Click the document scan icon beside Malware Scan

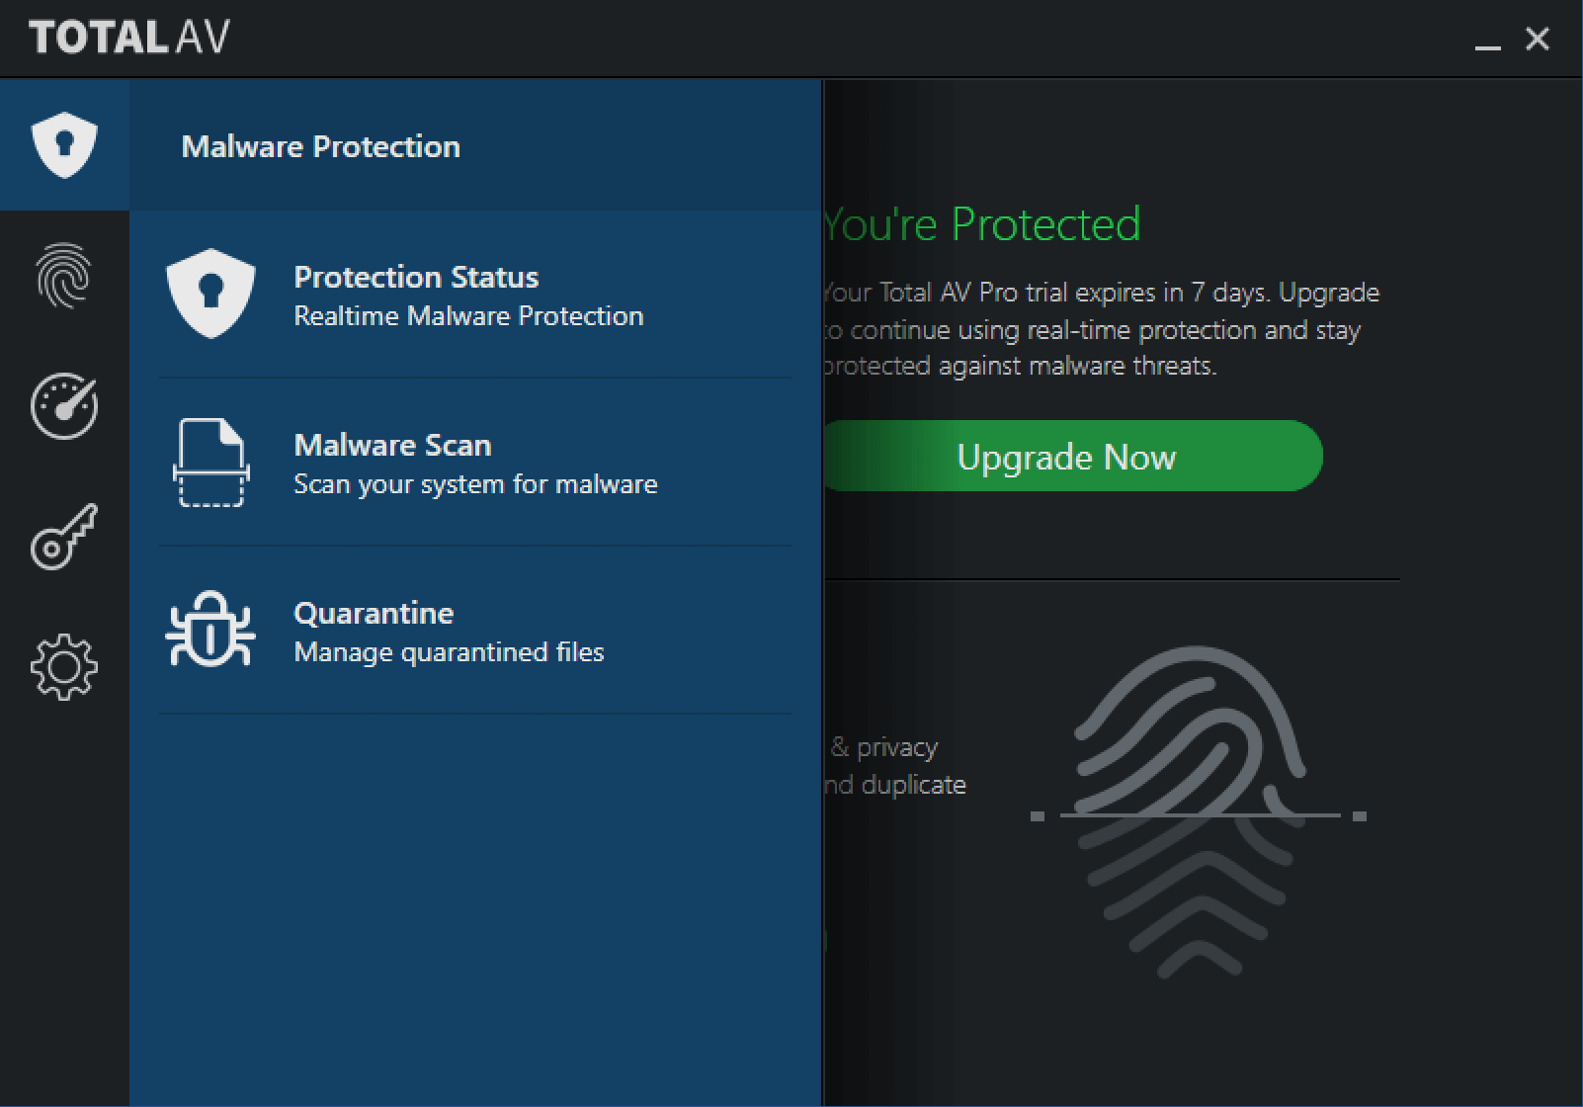[210, 463]
